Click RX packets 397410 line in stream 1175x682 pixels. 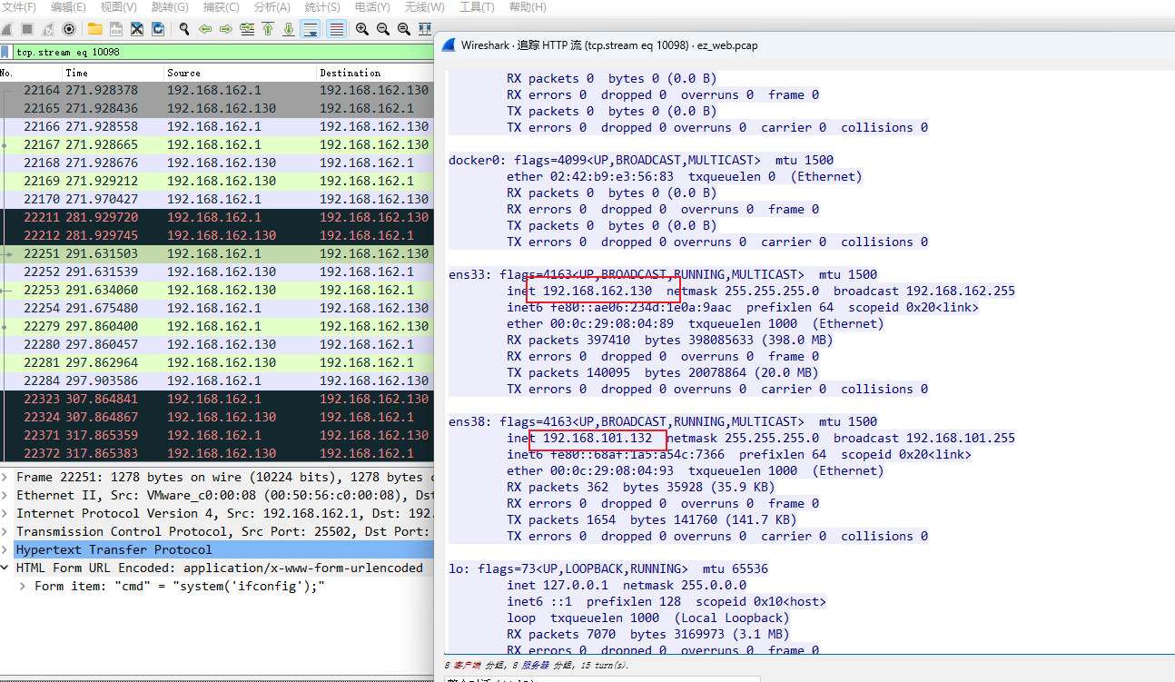pyautogui.click(x=670, y=340)
